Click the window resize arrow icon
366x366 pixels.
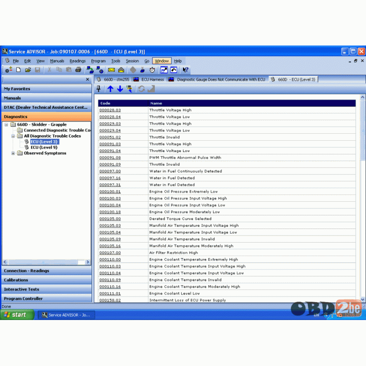coord(164,70)
